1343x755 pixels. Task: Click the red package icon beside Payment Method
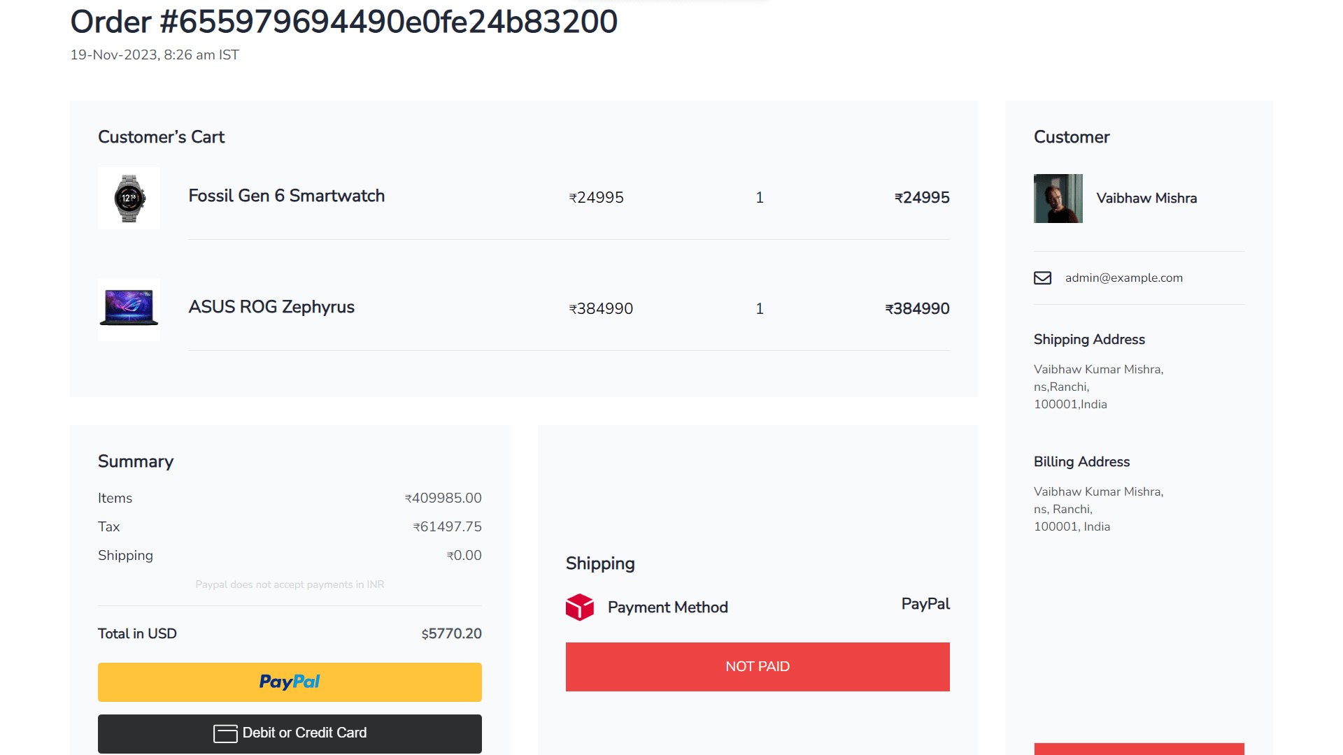tap(580, 607)
